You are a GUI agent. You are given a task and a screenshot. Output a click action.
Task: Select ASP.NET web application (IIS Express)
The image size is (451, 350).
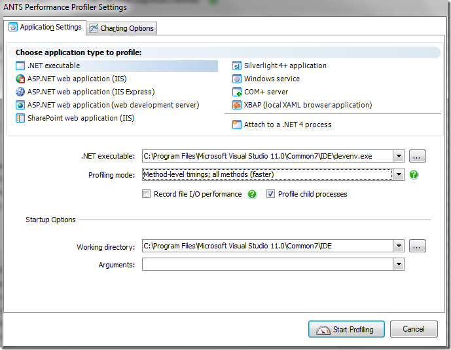tap(85, 92)
